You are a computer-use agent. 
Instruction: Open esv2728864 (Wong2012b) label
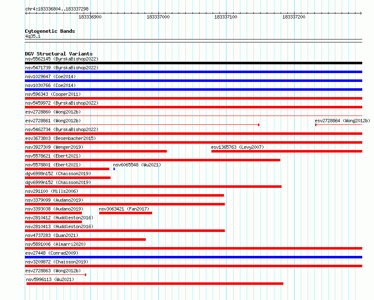(342, 121)
